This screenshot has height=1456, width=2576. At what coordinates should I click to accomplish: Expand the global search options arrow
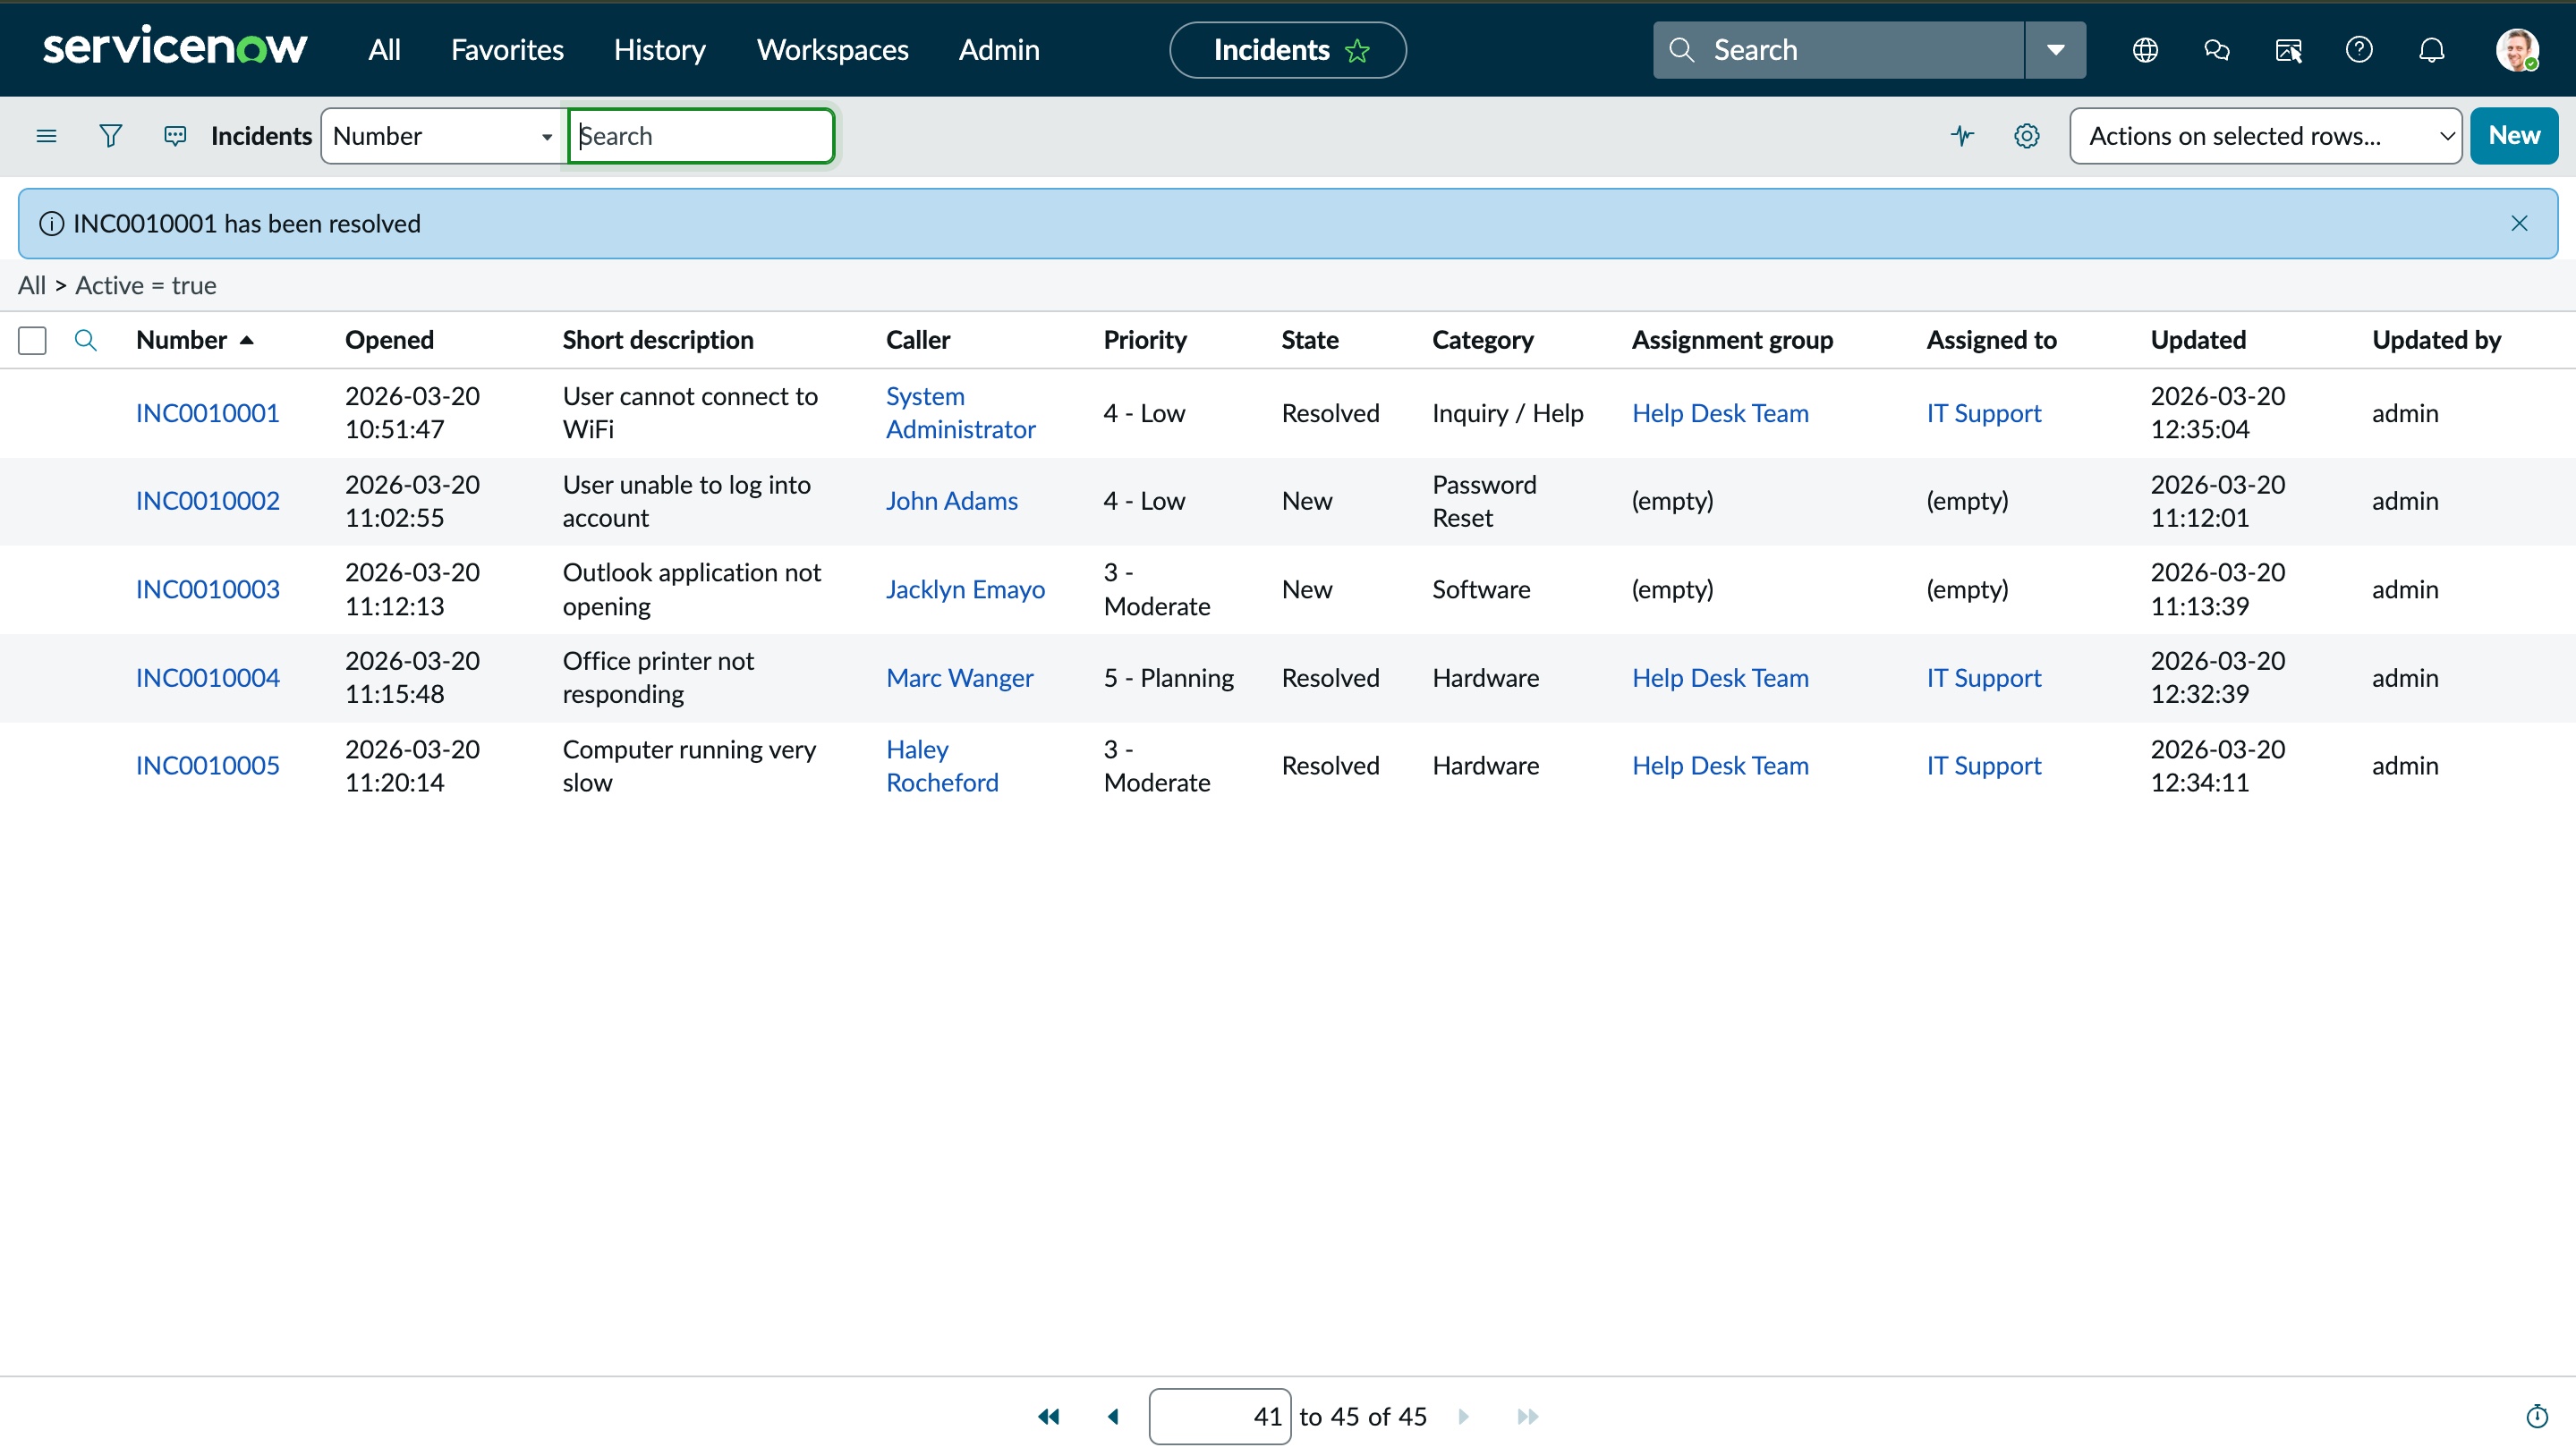point(2056,49)
